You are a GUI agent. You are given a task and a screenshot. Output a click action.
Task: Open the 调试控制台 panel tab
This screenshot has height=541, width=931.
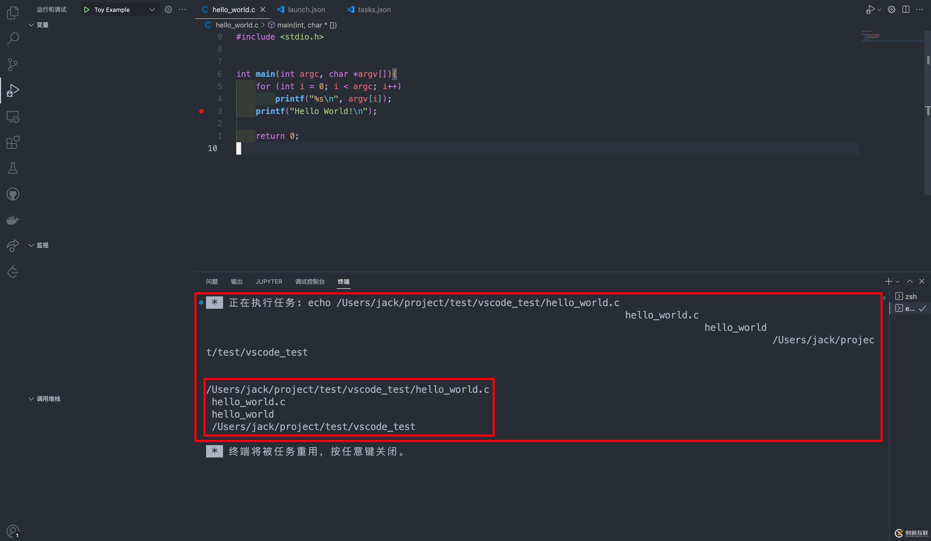(310, 282)
